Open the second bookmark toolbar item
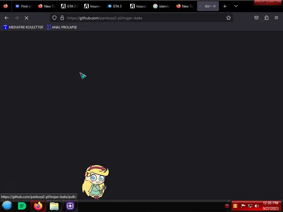Image resolution: width=283 pixels, height=212 pixels. pyautogui.click(x=62, y=27)
